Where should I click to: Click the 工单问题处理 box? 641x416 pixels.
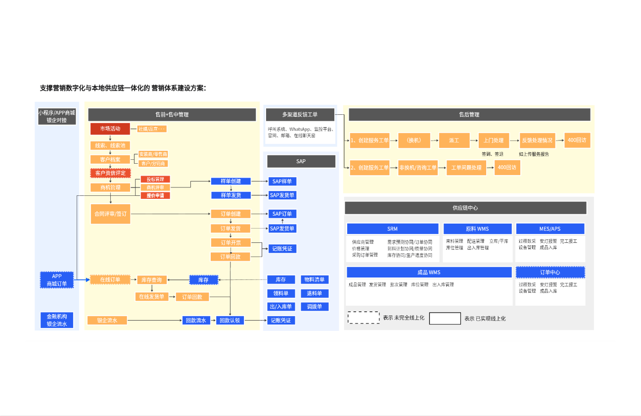click(x=466, y=168)
